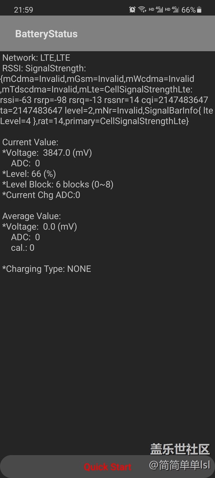Tap the Average Value heading

click(31, 216)
